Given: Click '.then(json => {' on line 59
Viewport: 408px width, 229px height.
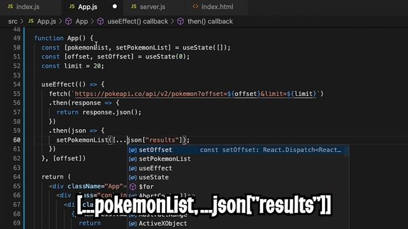Looking at the screenshot, I should tap(76, 130).
